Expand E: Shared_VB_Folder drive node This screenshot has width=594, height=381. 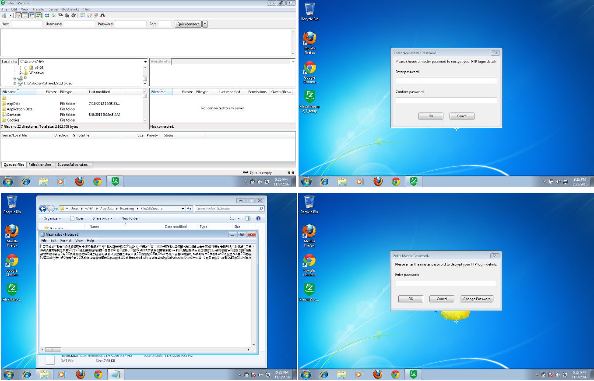pos(15,83)
